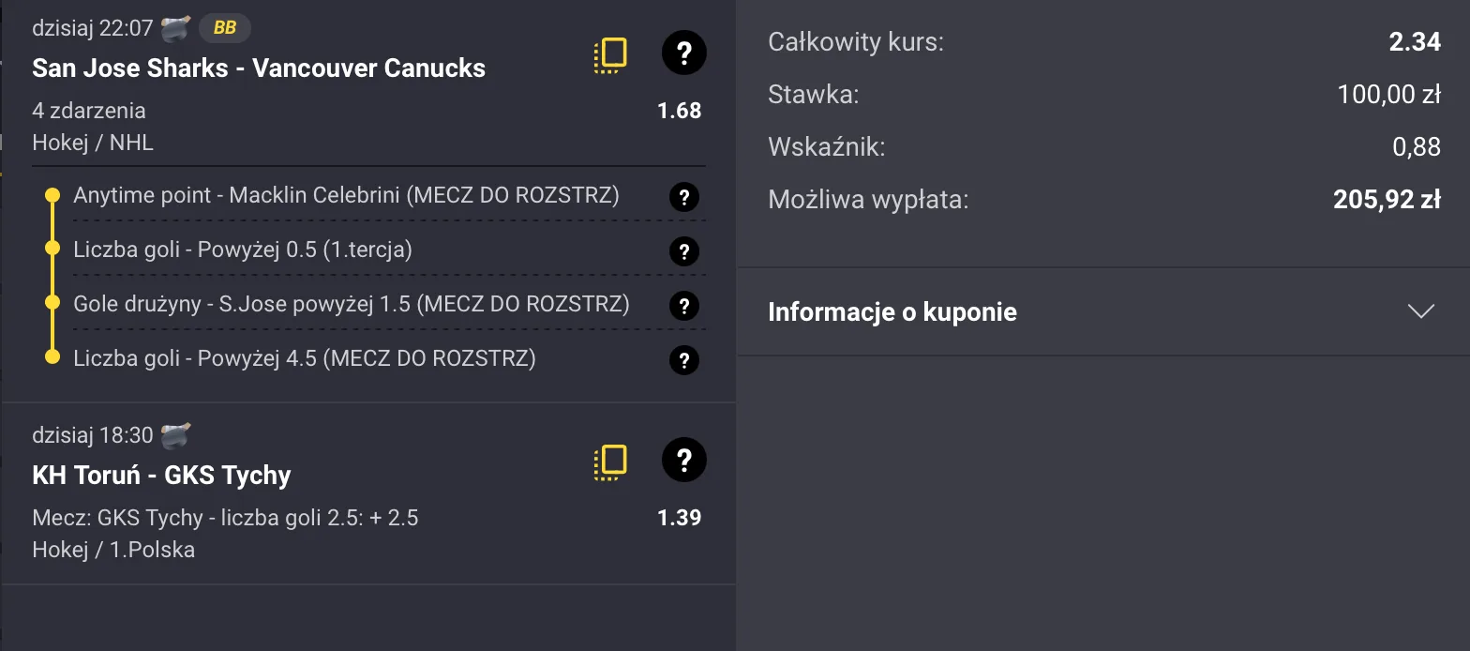This screenshot has height=651, width=1470.
Task: Click the copy bet icon for KH Toruń match
Action: [x=610, y=462]
